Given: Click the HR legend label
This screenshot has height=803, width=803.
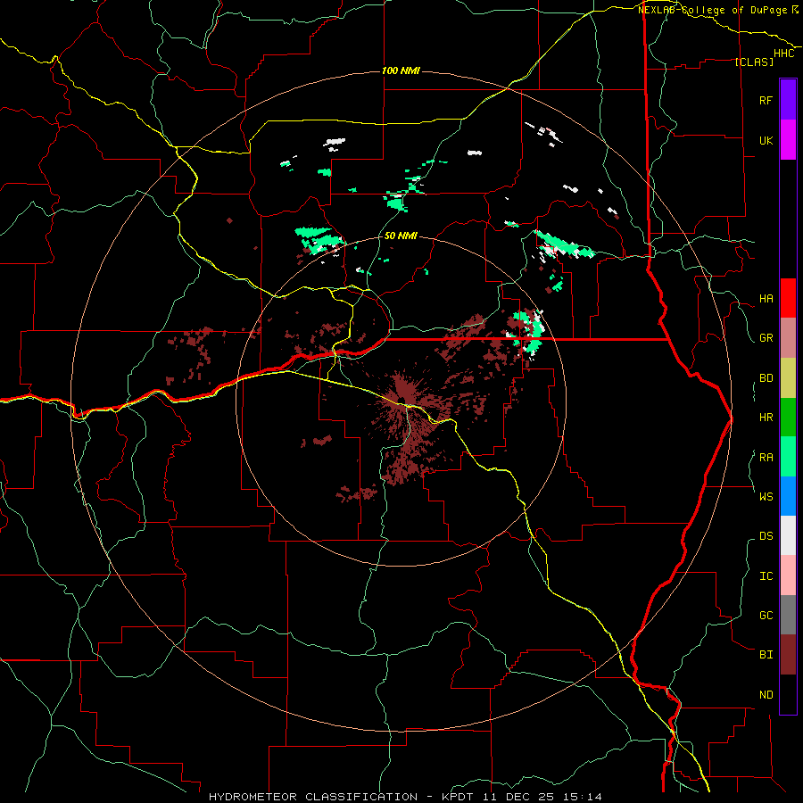Looking at the screenshot, I should point(766,418).
